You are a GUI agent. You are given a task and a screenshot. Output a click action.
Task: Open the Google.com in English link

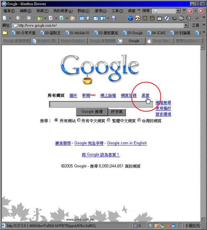tap(127, 143)
